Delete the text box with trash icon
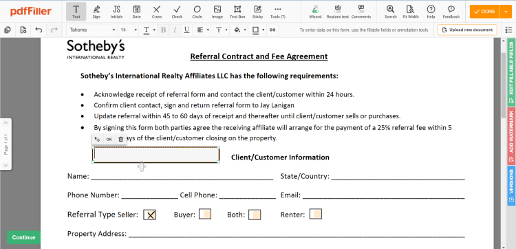516x249 pixels. tap(121, 139)
